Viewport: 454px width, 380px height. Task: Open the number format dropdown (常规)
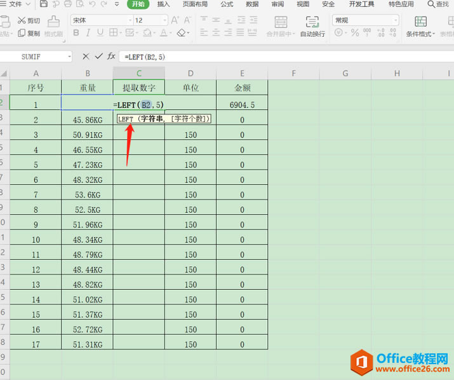(x=396, y=20)
